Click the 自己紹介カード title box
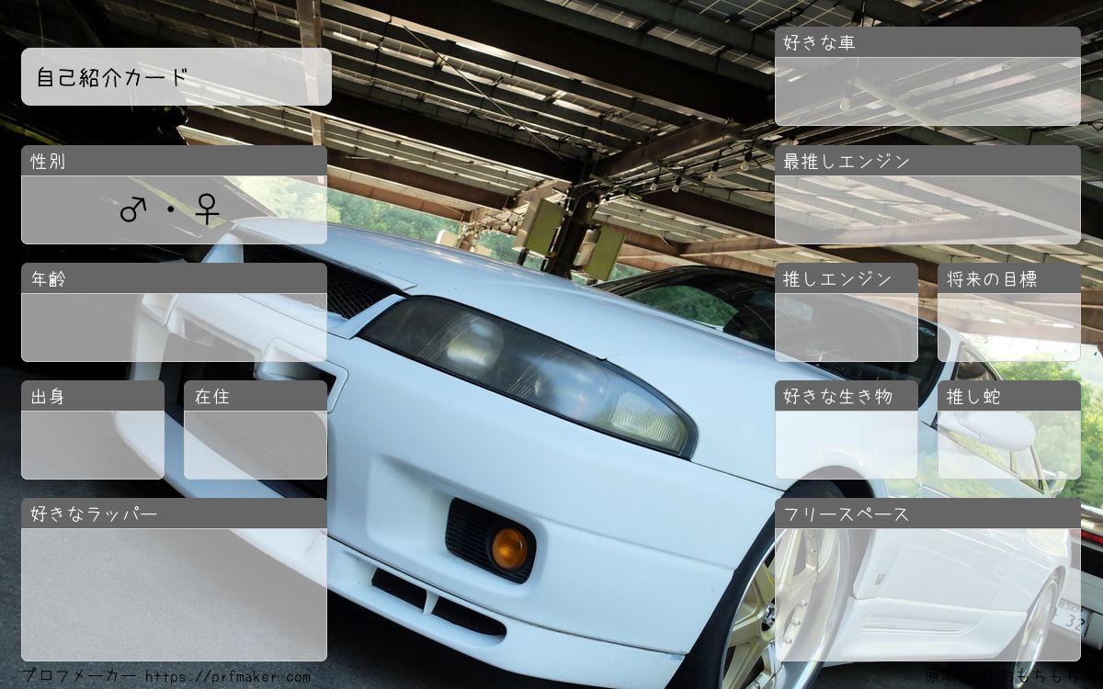 [176, 76]
